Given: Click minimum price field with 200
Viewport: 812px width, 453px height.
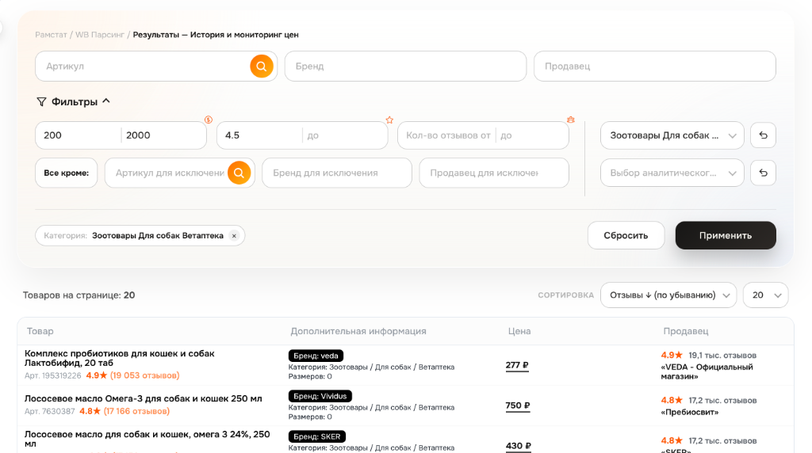Looking at the screenshot, I should tap(79, 135).
